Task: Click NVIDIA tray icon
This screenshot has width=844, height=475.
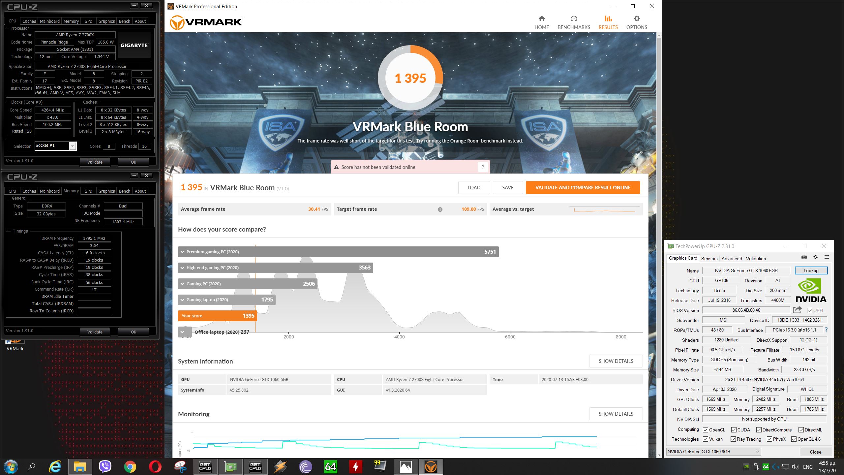Action: click(x=746, y=467)
